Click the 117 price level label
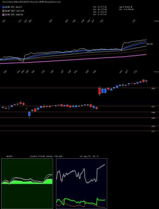159x209 pixels. 153,131
